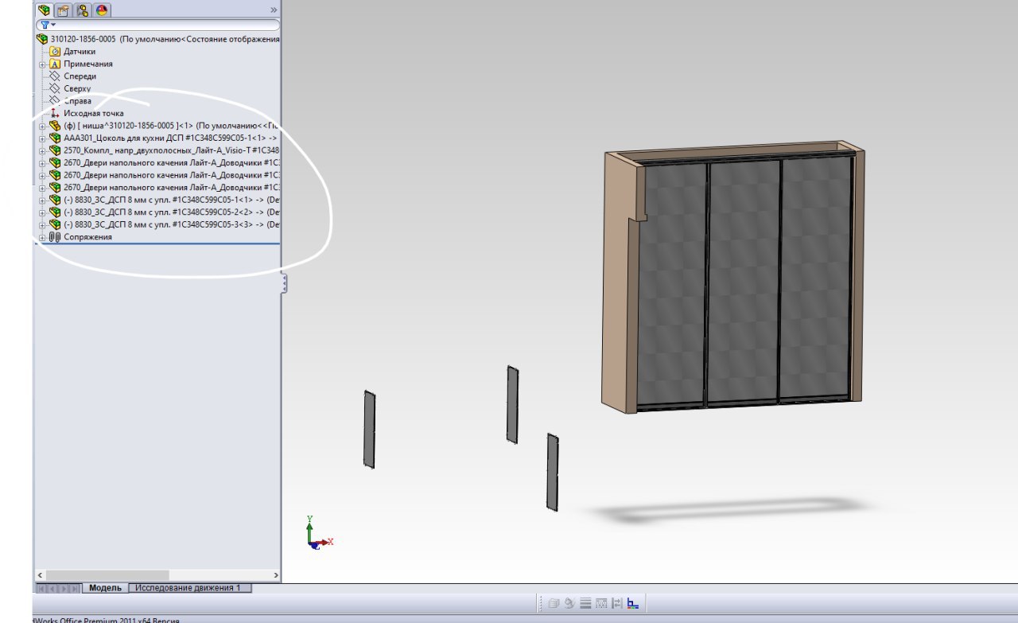The width and height of the screenshot is (1018, 623).
Task: Select AAA301_Цоколь для кухни ДСП component
Action: pos(165,138)
